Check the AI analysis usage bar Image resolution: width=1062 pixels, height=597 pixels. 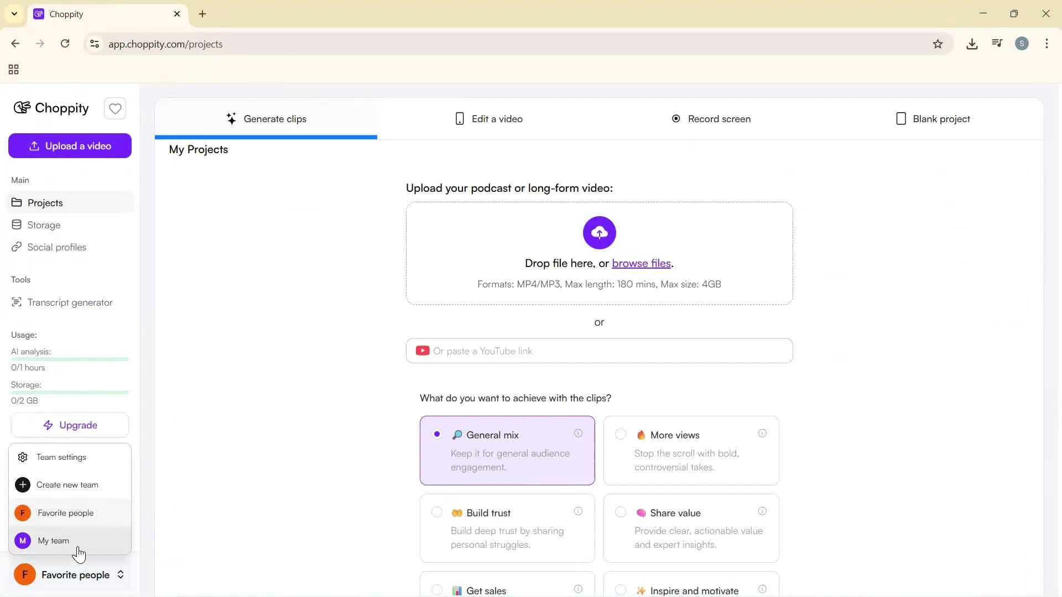point(70,359)
